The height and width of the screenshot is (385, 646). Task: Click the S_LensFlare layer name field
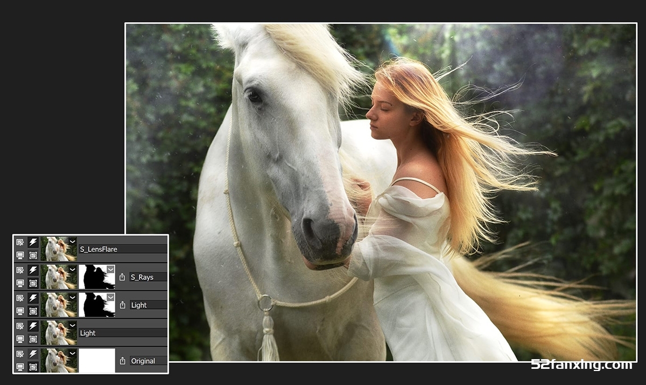pyautogui.click(x=122, y=249)
